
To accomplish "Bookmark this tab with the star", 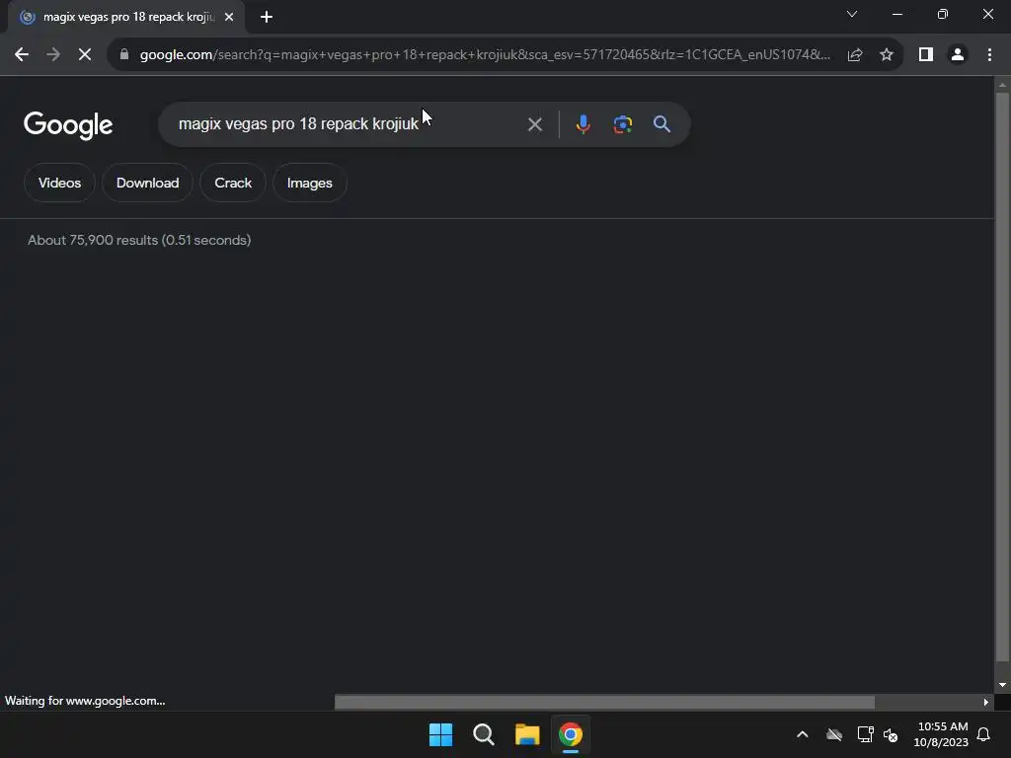I will point(887,55).
